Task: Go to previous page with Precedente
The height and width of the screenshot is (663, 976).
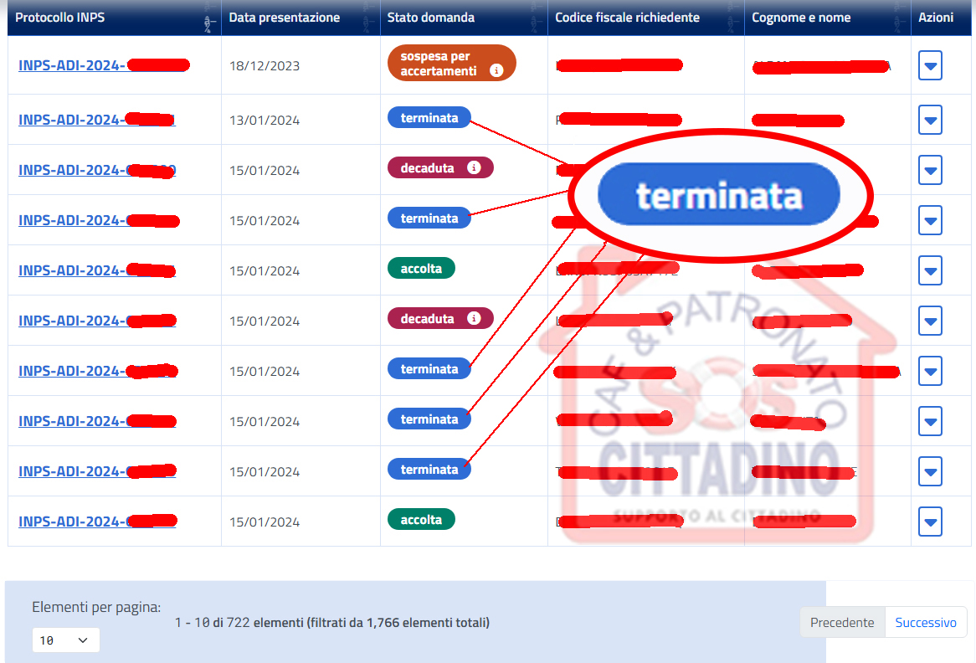Action: point(842,623)
